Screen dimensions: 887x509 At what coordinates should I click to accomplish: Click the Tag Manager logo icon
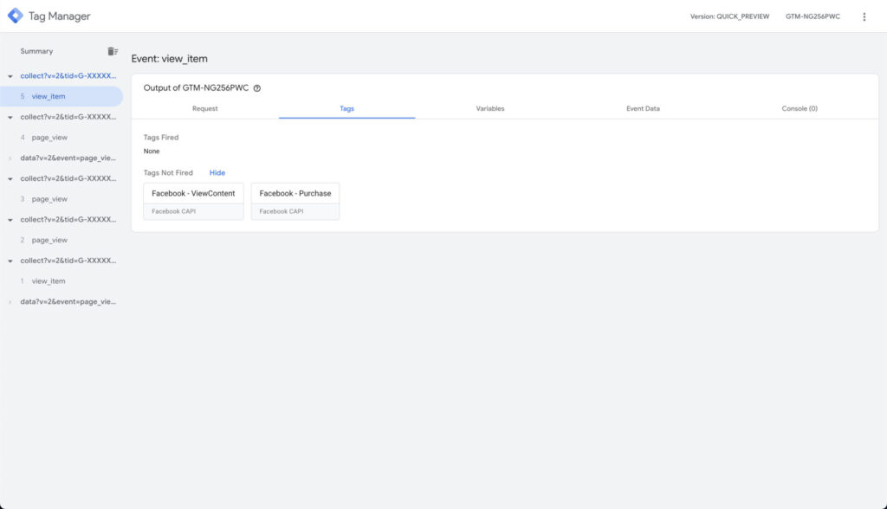tap(15, 16)
